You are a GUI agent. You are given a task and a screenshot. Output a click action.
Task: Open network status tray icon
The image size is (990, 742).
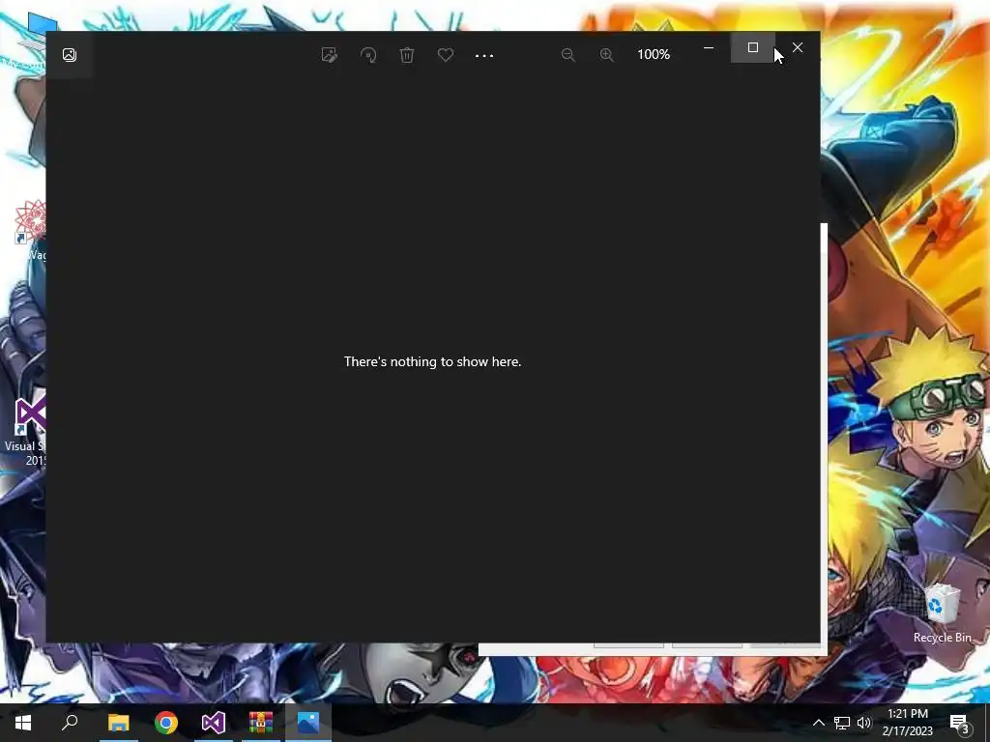pyautogui.click(x=842, y=723)
